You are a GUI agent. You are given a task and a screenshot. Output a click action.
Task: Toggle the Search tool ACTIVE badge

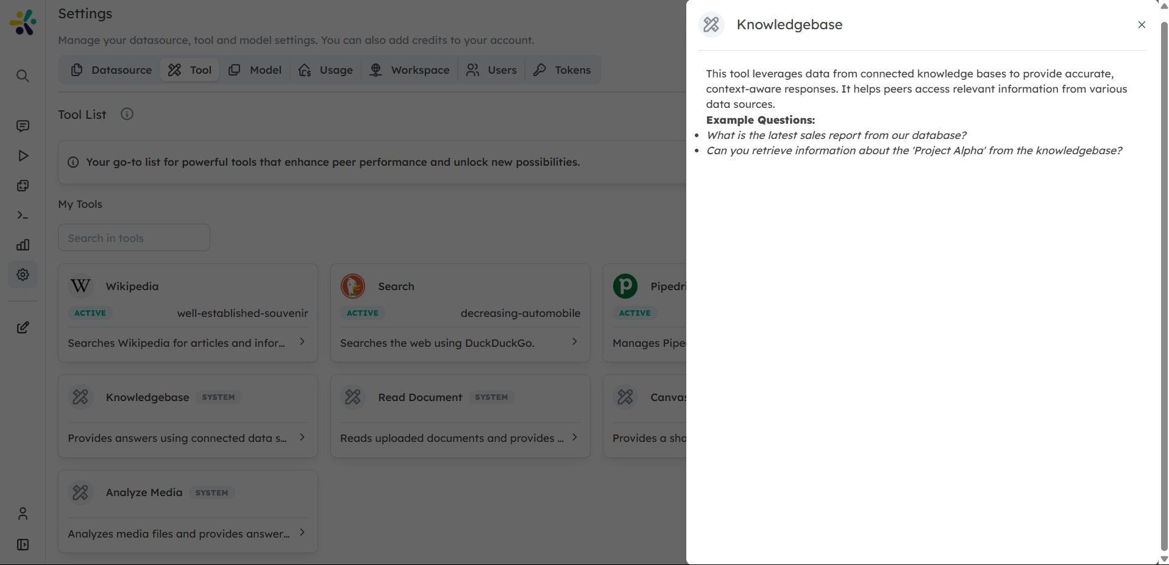point(363,313)
